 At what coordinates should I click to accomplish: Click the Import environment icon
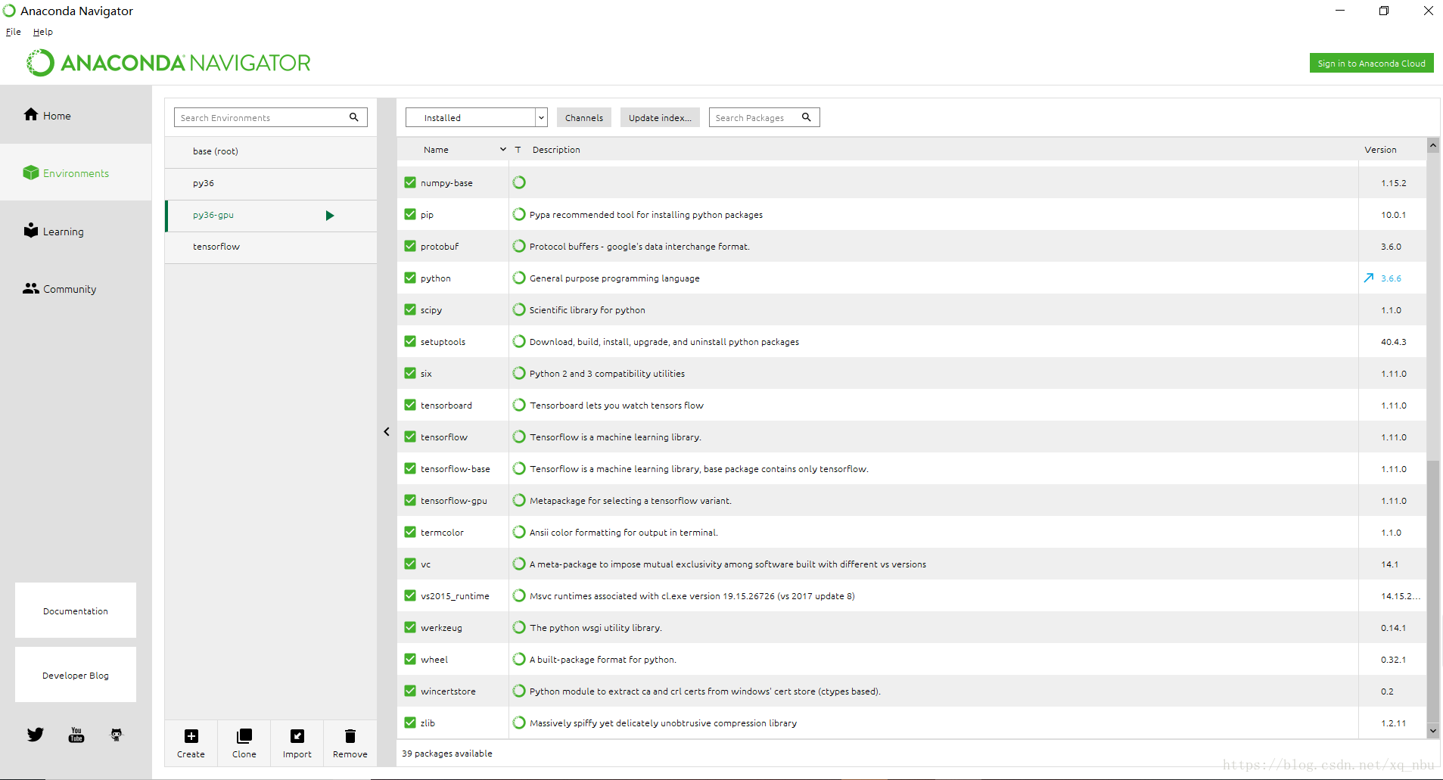[x=297, y=736]
